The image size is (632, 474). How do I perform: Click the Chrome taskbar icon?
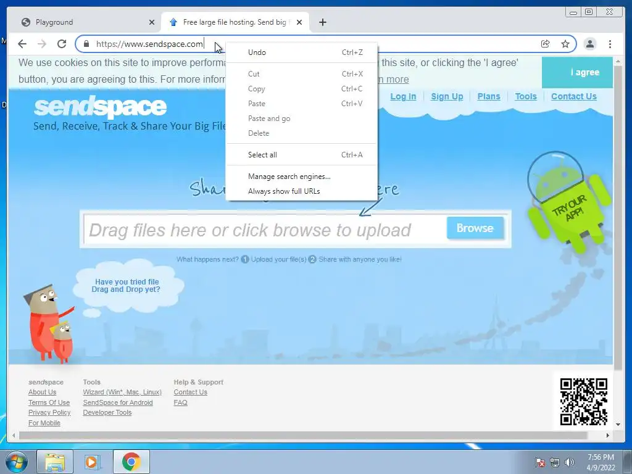[x=131, y=462]
